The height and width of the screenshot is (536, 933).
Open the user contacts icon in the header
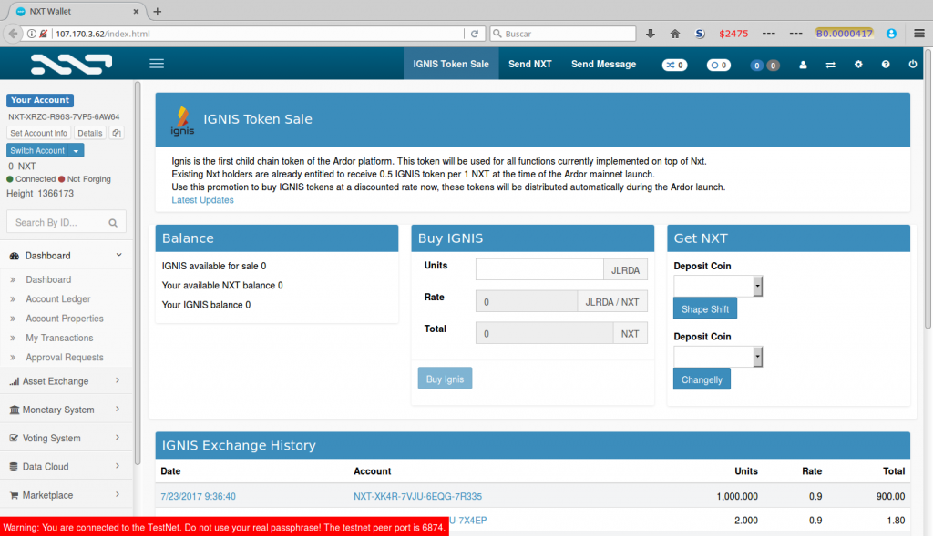pyautogui.click(x=803, y=65)
